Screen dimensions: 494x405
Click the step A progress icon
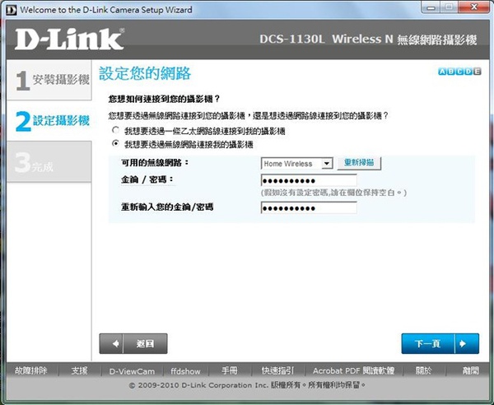pos(442,72)
